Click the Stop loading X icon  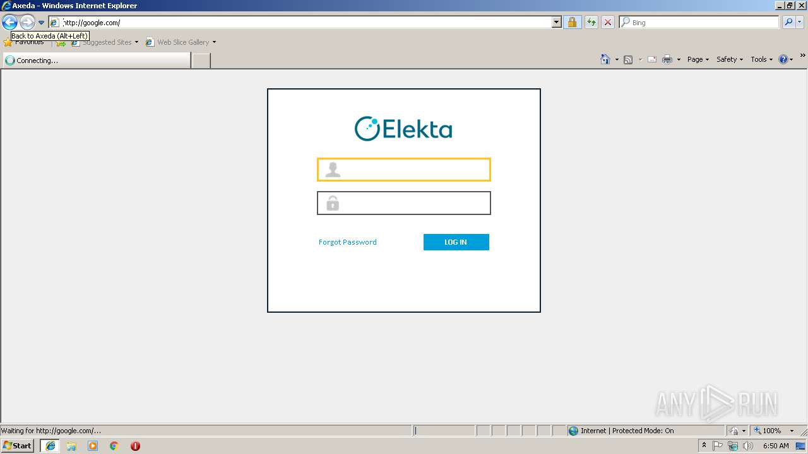(x=607, y=23)
